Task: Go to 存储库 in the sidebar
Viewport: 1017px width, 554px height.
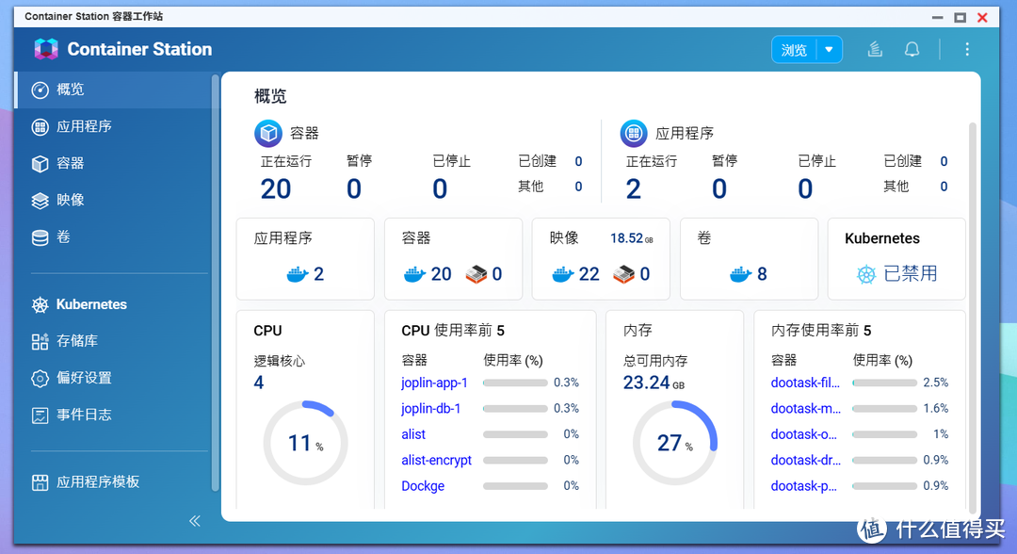Action: (76, 341)
